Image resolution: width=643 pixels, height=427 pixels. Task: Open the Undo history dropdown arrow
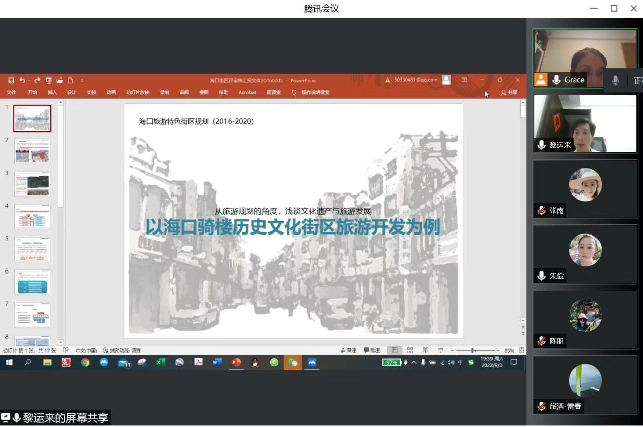click(29, 81)
